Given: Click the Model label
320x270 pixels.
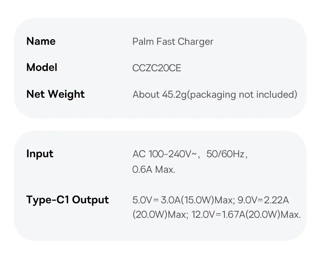Looking at the screenshot, I should click(x=42, y=67).
